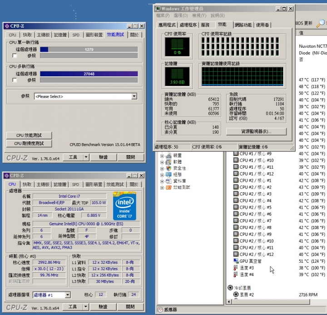Click 資源監視器(R)... button
The image size is (327, 315).
(x=256, y=131)
